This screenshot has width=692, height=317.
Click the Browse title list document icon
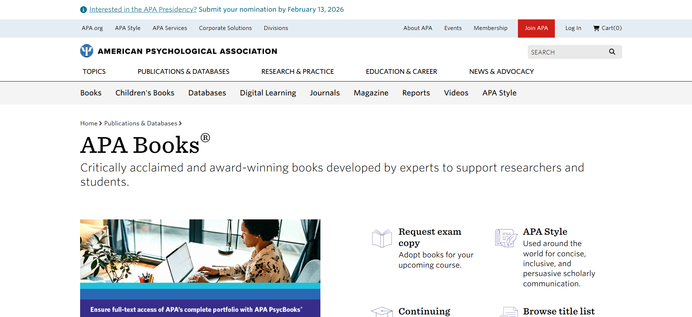click(x=508, y=312)
